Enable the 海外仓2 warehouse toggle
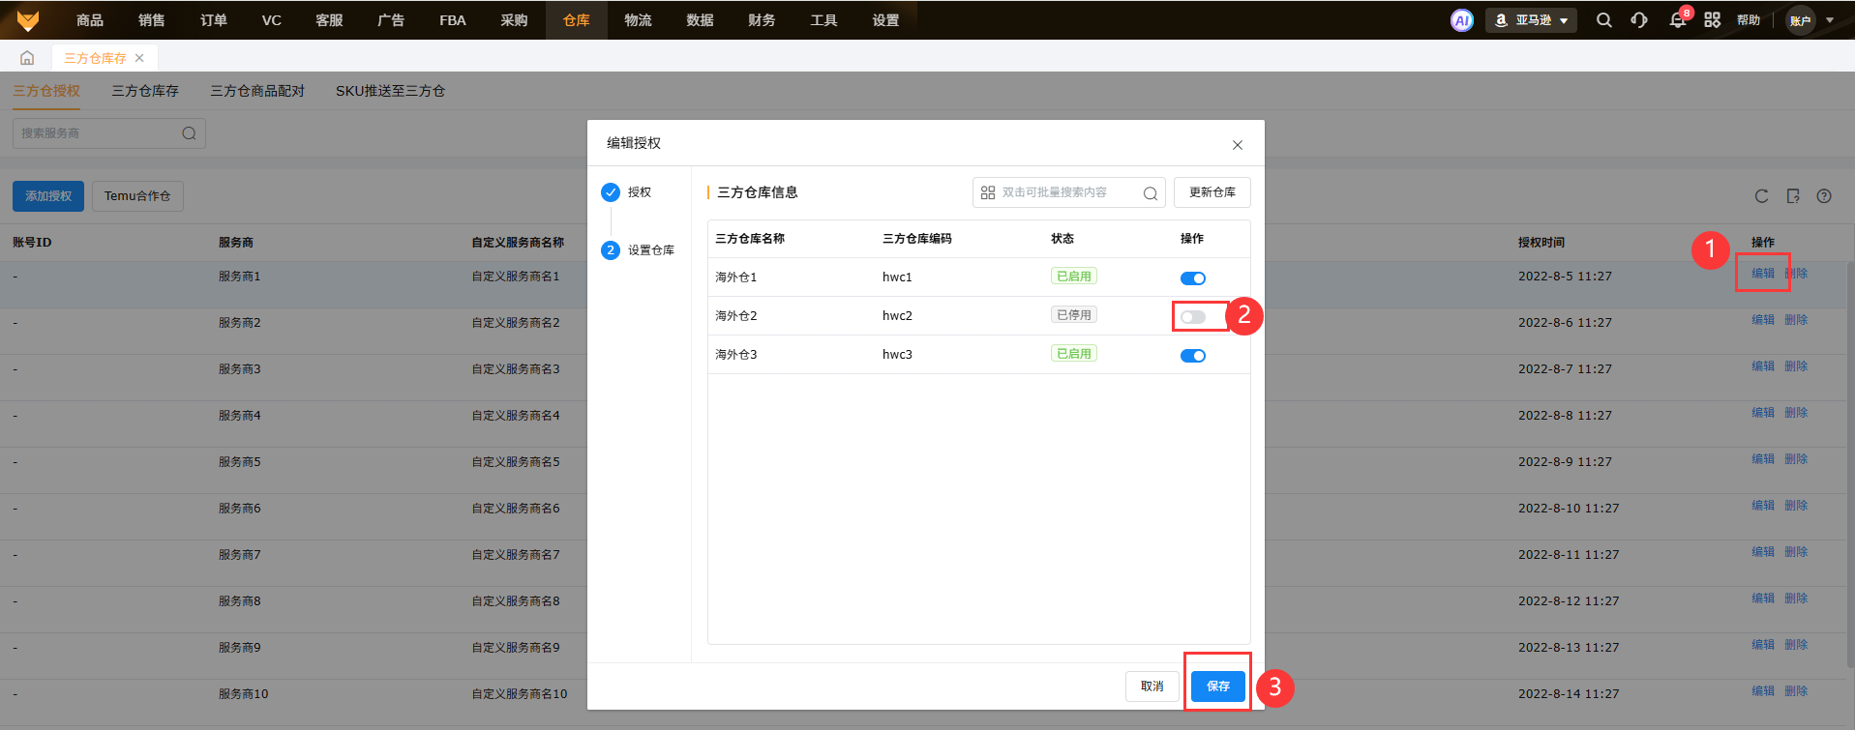This screenshot has width=1855, height=730. click(1192, 317)
